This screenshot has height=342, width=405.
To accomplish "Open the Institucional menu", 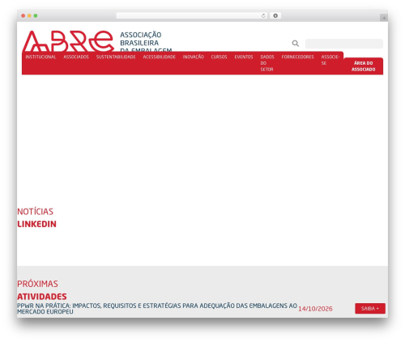I will (x=40, y=57).
